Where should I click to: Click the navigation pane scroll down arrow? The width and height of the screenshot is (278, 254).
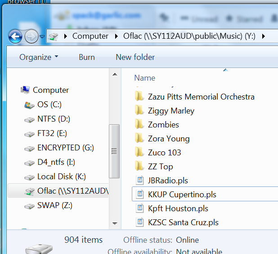[115, 223]
